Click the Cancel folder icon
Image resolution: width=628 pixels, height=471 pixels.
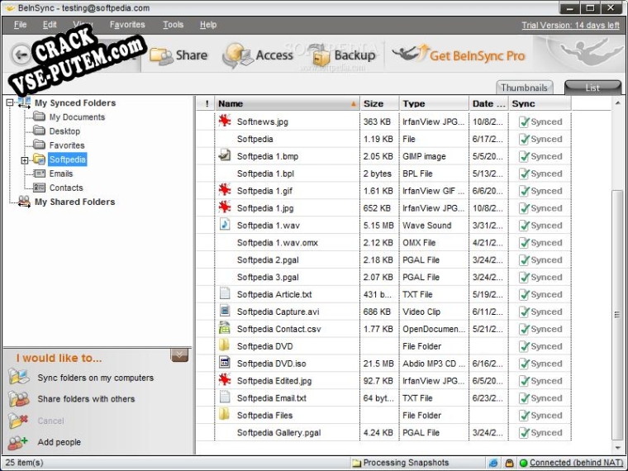[x=17, y=421]
